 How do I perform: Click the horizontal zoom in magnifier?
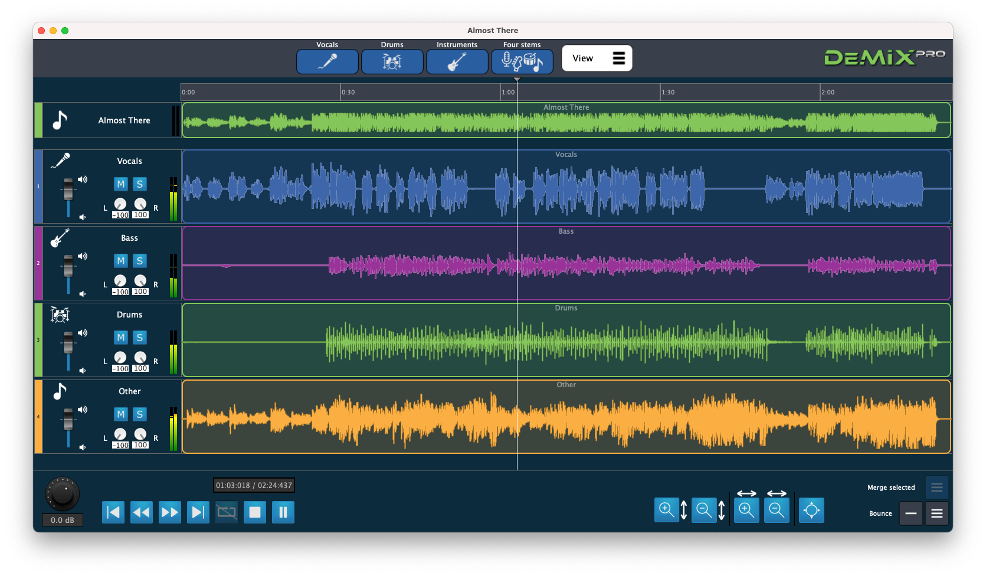(746, 510)
